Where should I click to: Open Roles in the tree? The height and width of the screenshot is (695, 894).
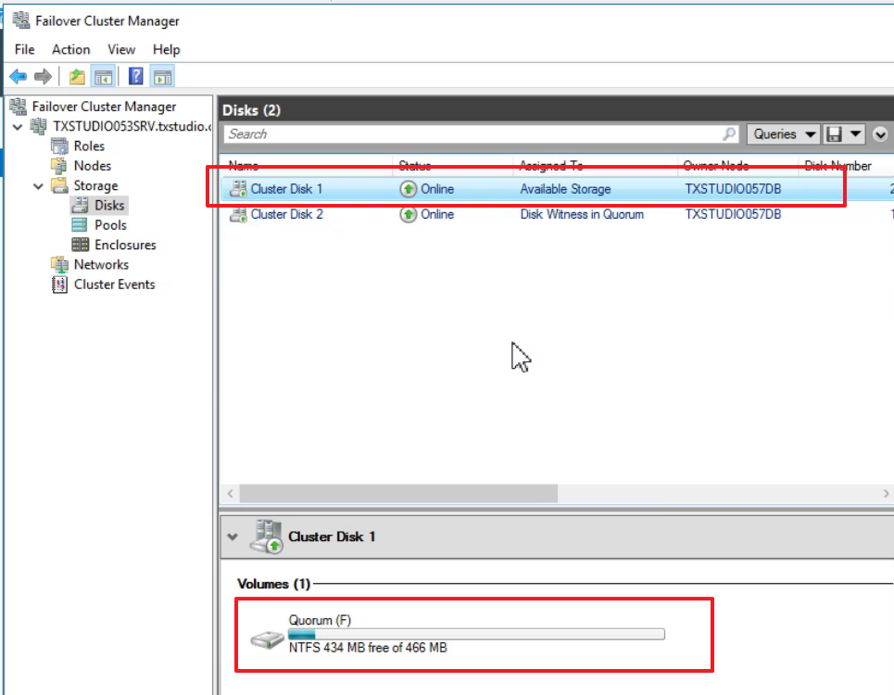pyautogui.click(x=89, y=146)
